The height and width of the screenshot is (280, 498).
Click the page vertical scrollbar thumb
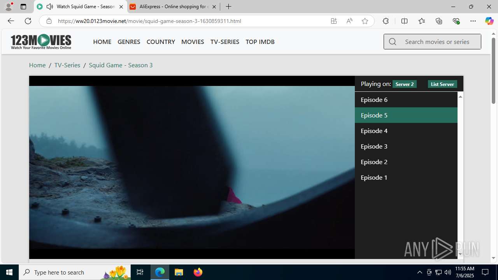pos(493,71)
